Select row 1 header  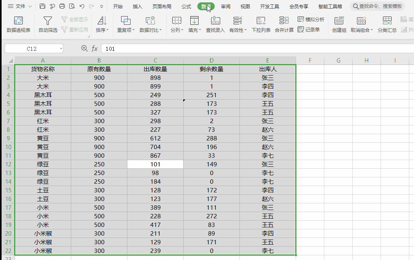pos(8,69)
